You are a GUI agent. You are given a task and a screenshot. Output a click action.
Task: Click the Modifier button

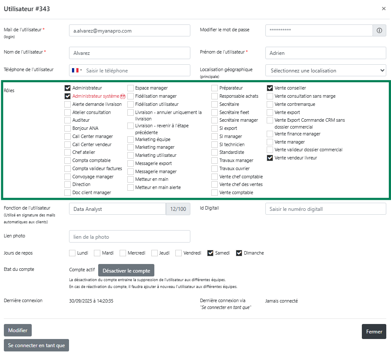tap(18, 330)
